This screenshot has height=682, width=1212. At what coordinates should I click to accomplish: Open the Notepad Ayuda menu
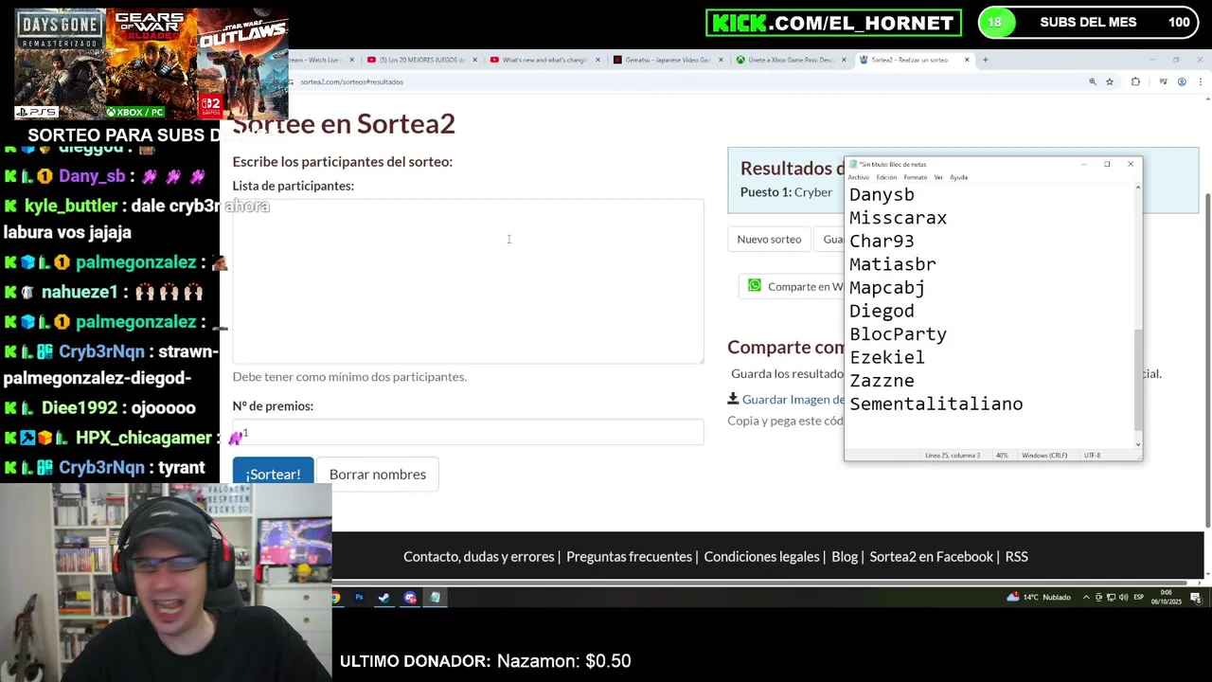tap(958, 177)
